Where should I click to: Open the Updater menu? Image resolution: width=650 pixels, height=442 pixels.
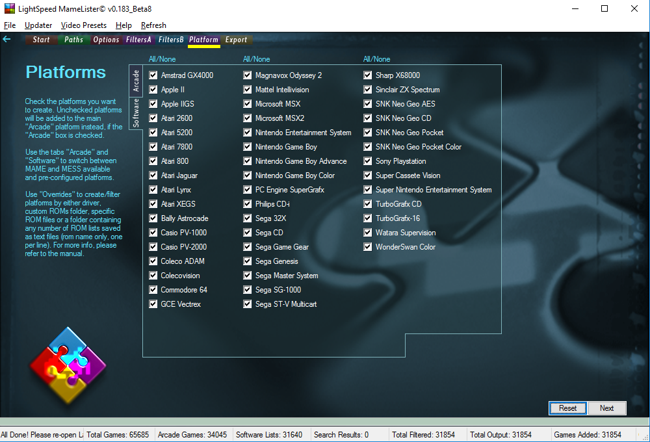[x=38, y=25]
